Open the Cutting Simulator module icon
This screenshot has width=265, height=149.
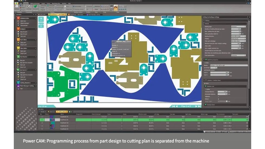[x=18, y=83]
